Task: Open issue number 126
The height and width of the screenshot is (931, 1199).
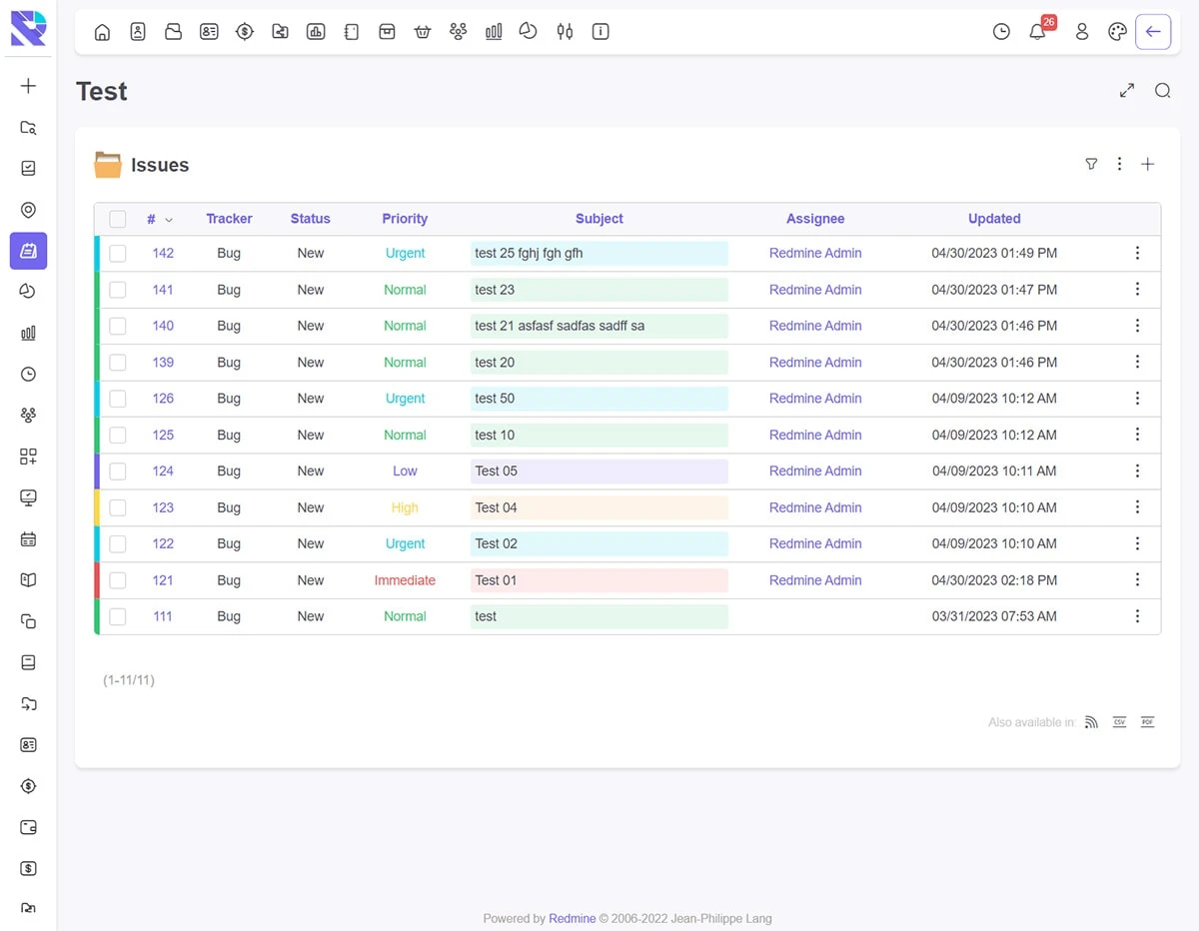Action: (163, 399)
